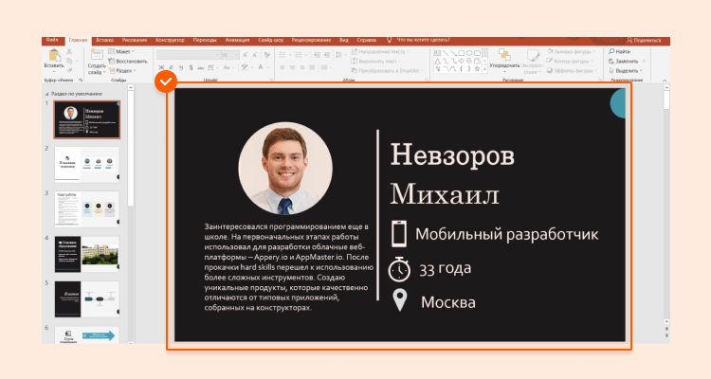Select slide 5 thumbnail
This screenshot has height=379, width=711.
(87, 298)
